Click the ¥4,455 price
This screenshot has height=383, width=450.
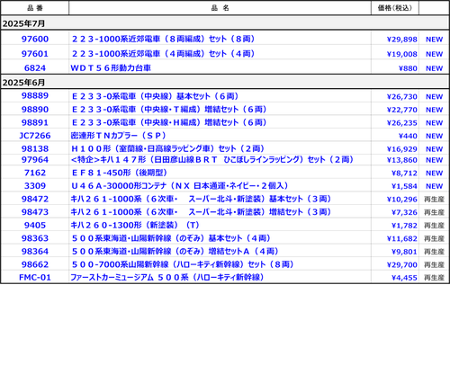[404, 278]
